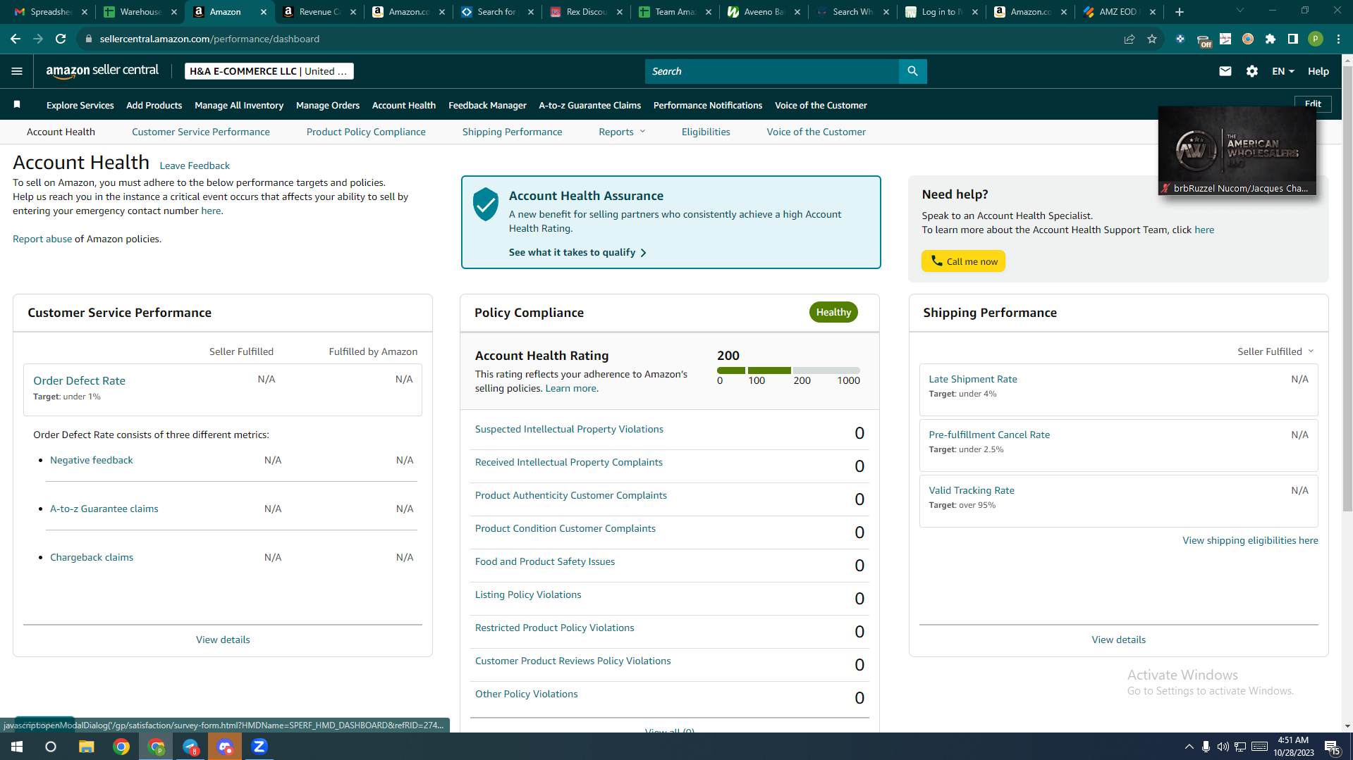1353x760 pixels.
Task: Switch to the Customer Service Performance tab
Action: coord(201,132)
